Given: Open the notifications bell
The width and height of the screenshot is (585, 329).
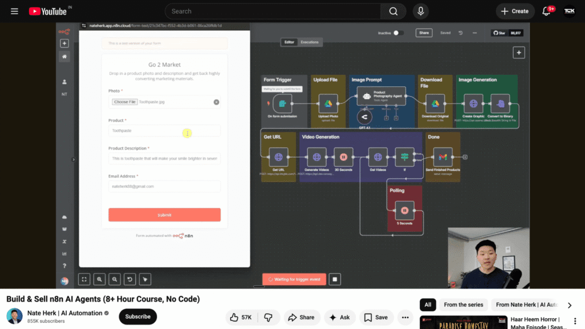Looking at the screenshot, I should 546,11.
